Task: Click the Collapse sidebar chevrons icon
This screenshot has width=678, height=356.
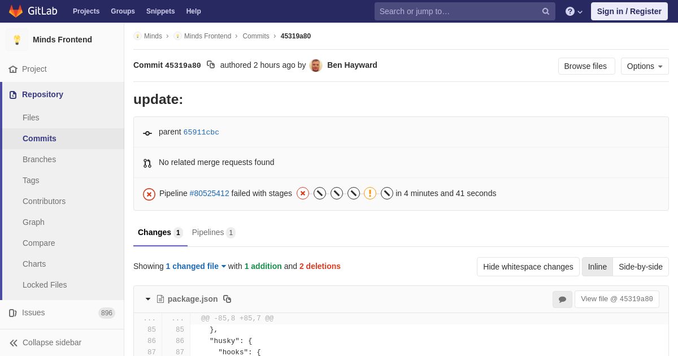Action: point(14,343)
